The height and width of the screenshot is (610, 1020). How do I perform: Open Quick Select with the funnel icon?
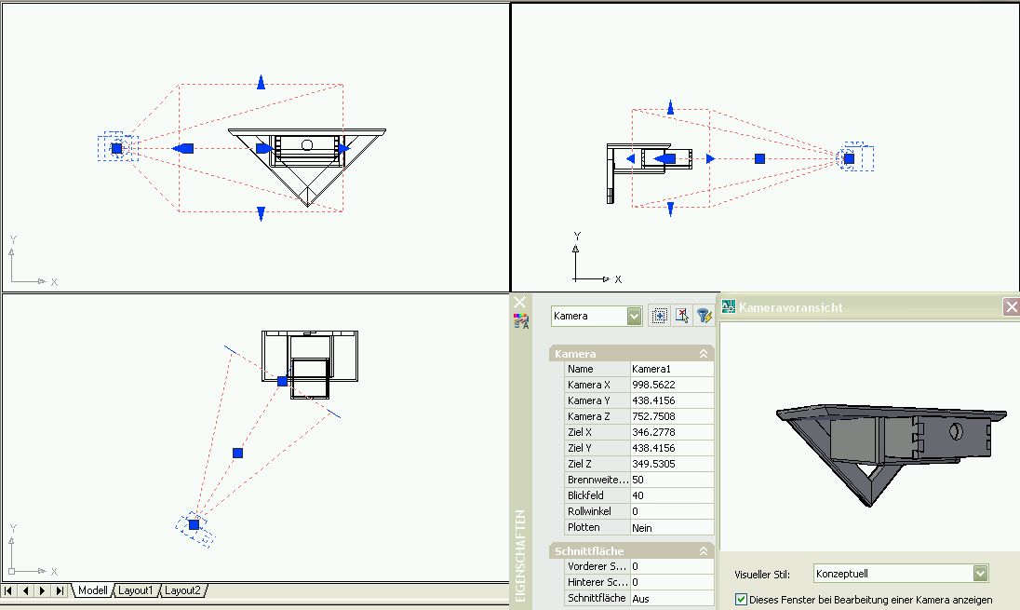click(704, 316)
